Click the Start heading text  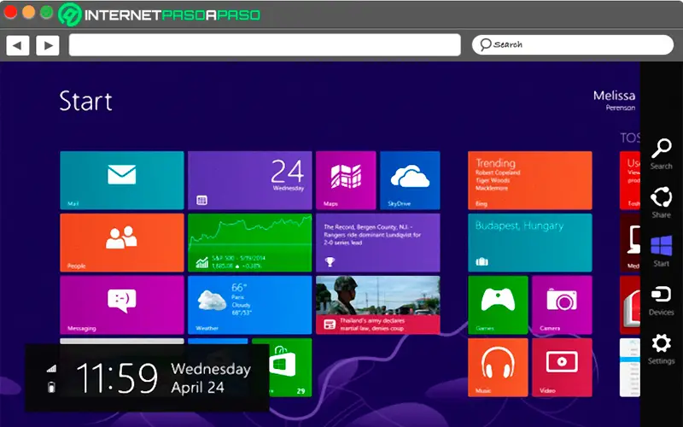click(x=86, y=101)
